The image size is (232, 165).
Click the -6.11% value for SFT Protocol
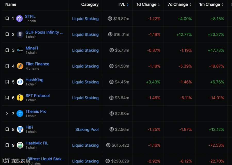(x=186, y=98)
